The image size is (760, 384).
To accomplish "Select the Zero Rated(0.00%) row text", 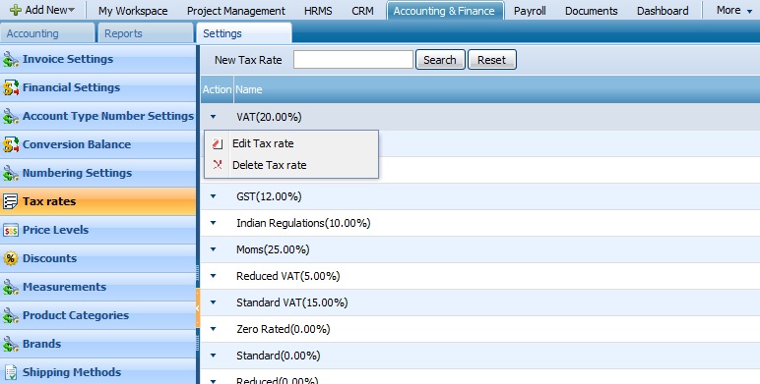I will (x=284, y=329).
